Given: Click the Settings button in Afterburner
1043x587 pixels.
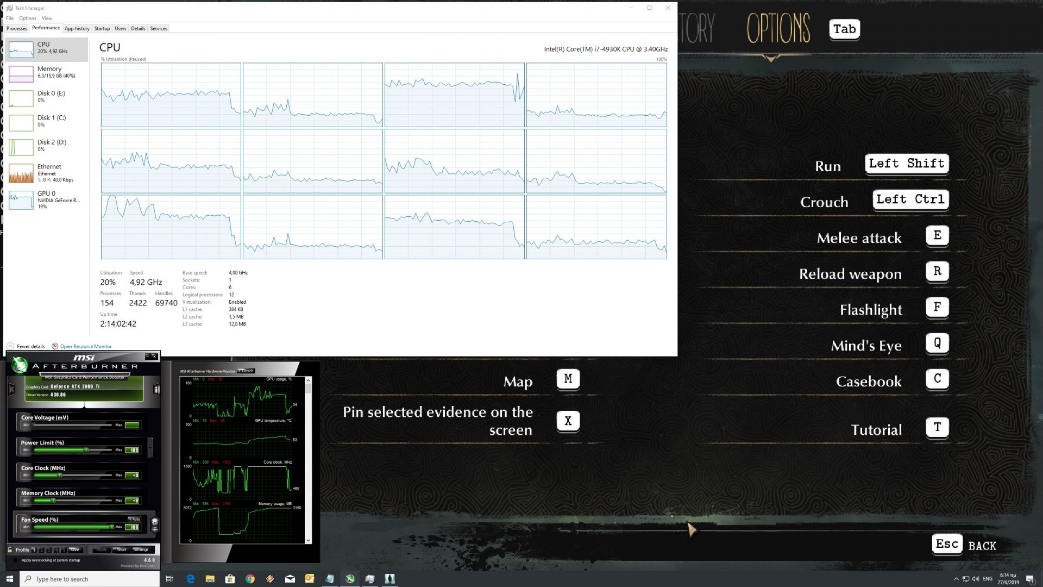Looking at the screenshot, I should tap(141, 549).
